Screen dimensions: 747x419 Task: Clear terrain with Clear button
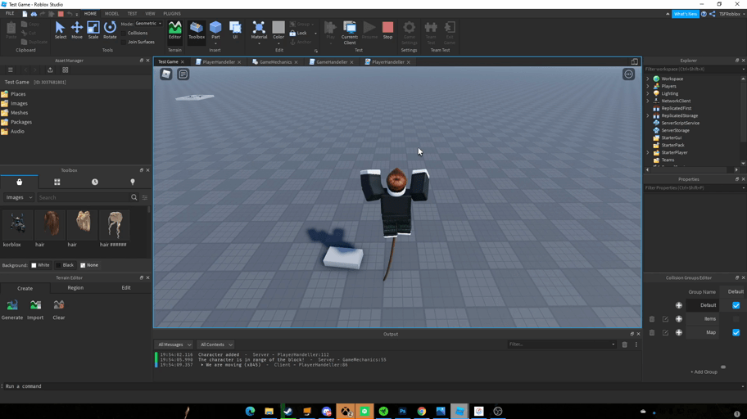[x=59, y=309]
